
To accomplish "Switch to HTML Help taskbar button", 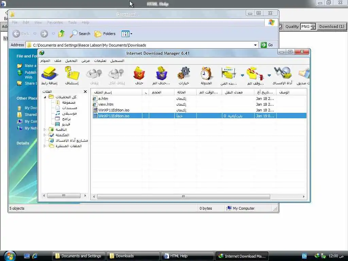I will [x=187, y=256].
